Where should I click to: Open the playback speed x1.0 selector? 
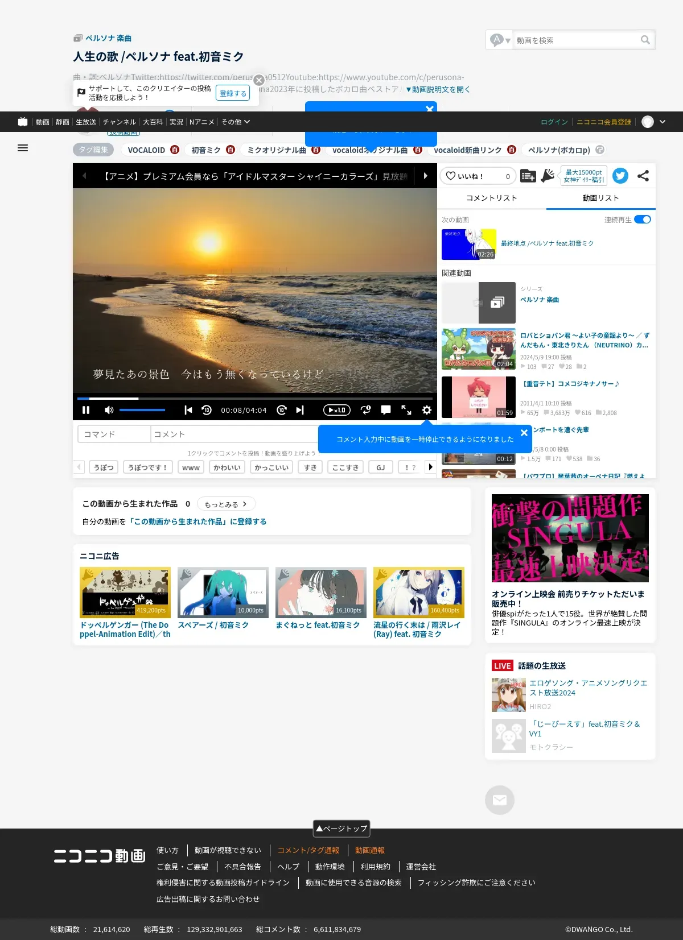coord(337,410)
